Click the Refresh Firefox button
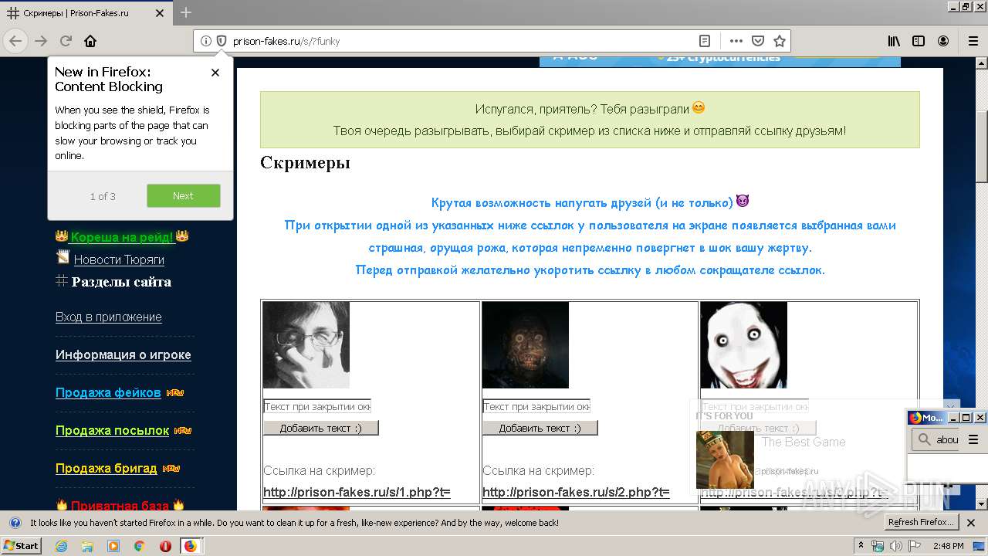 pos(922,522)
